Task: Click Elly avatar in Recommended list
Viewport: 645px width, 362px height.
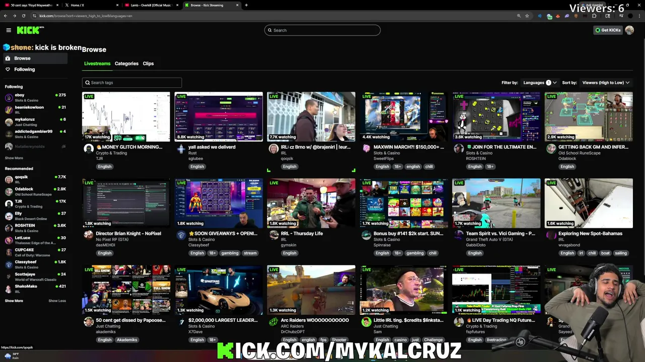Action: tap(9, 216)
